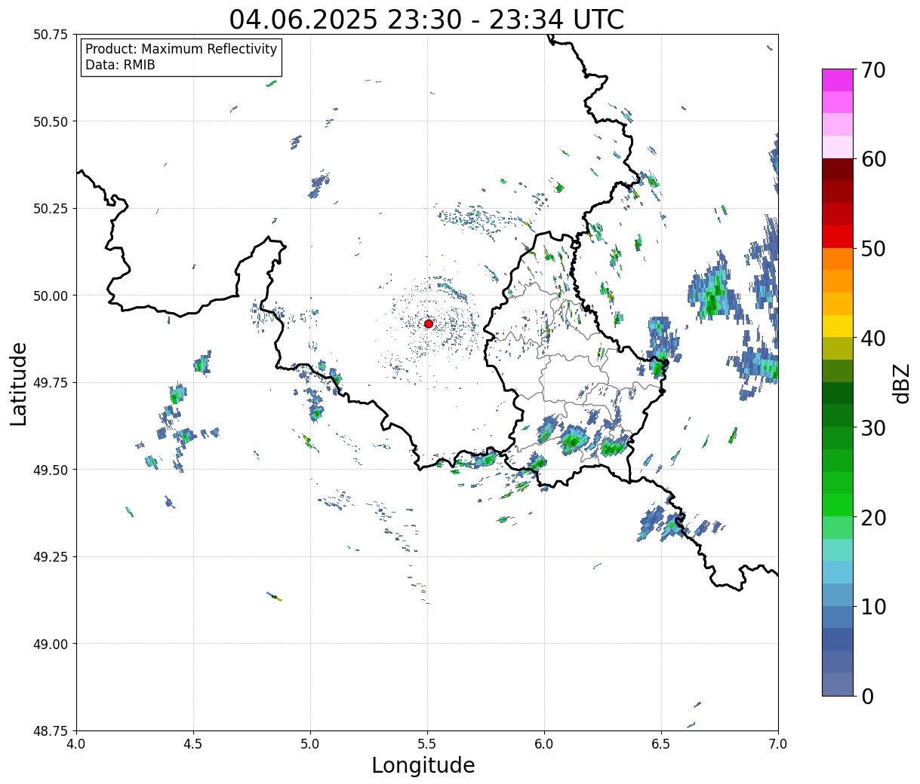Click latitude tick label 49.00

point(51,644)
